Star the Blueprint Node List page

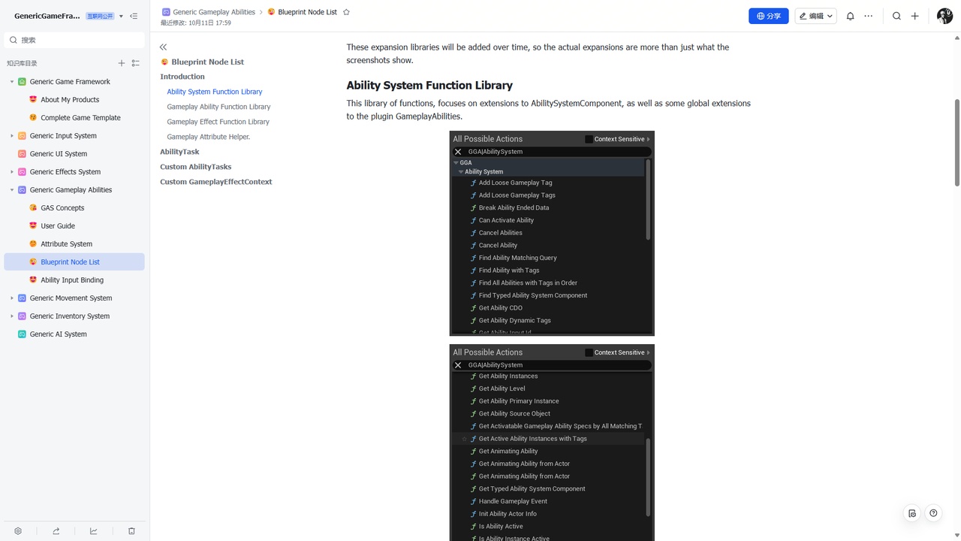(346, 12)
